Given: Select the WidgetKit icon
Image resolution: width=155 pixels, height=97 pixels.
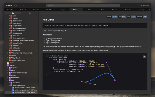Looking at the screenshot, I should 11,48.
